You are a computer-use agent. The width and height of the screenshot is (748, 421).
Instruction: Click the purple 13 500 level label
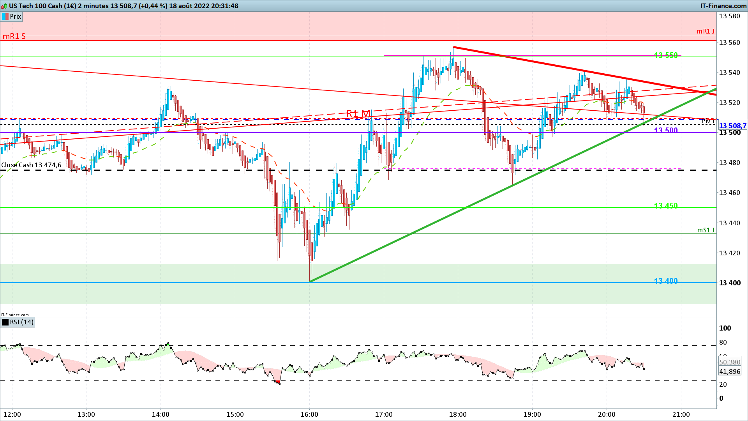[666, 130]
